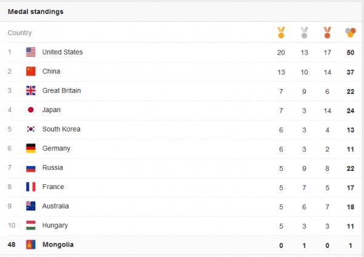Select the Australia country name
The width and height of the screenshot is (364, 257).
click(x=55, y=206)
